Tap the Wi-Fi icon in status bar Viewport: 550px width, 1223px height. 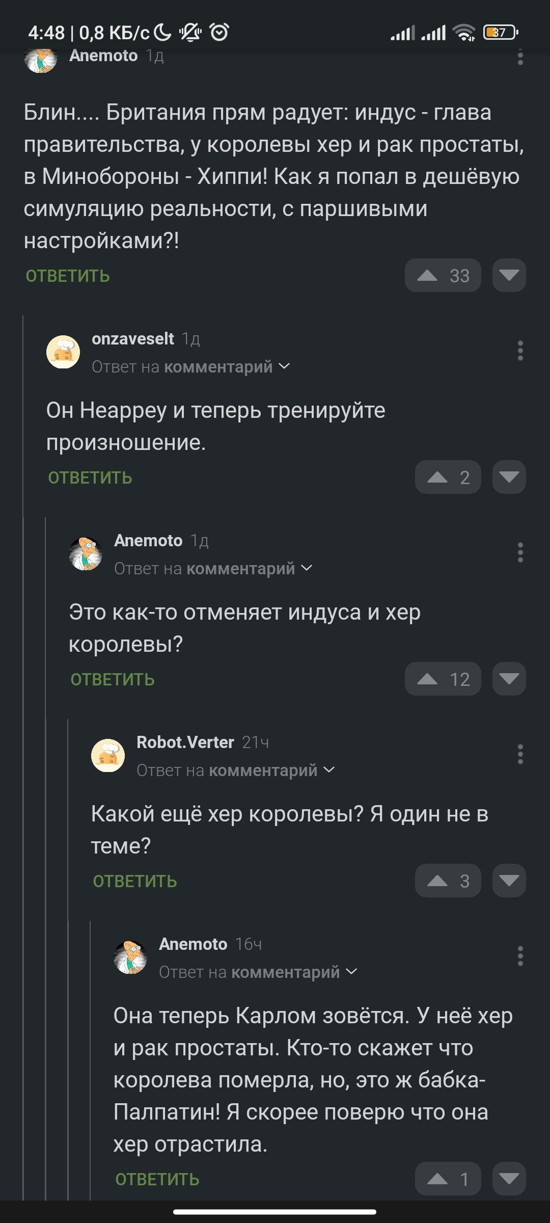pyautogui.click(x=464, y=33)
